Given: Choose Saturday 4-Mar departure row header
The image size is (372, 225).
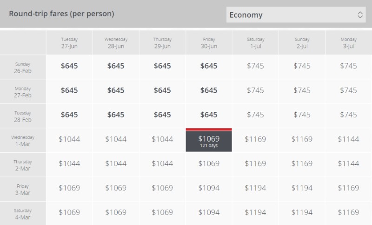Looking at the screenshot, I should point(23,214).
